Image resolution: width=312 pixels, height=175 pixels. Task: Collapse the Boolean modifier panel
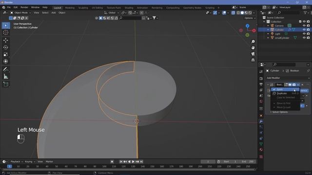(268, 85)
